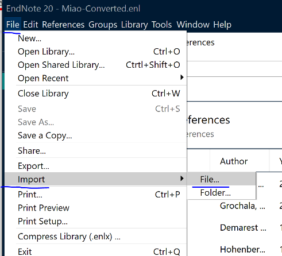Screen dimensions: 282x256
Task: Open the Edit menu
Action: coord(30,25)
